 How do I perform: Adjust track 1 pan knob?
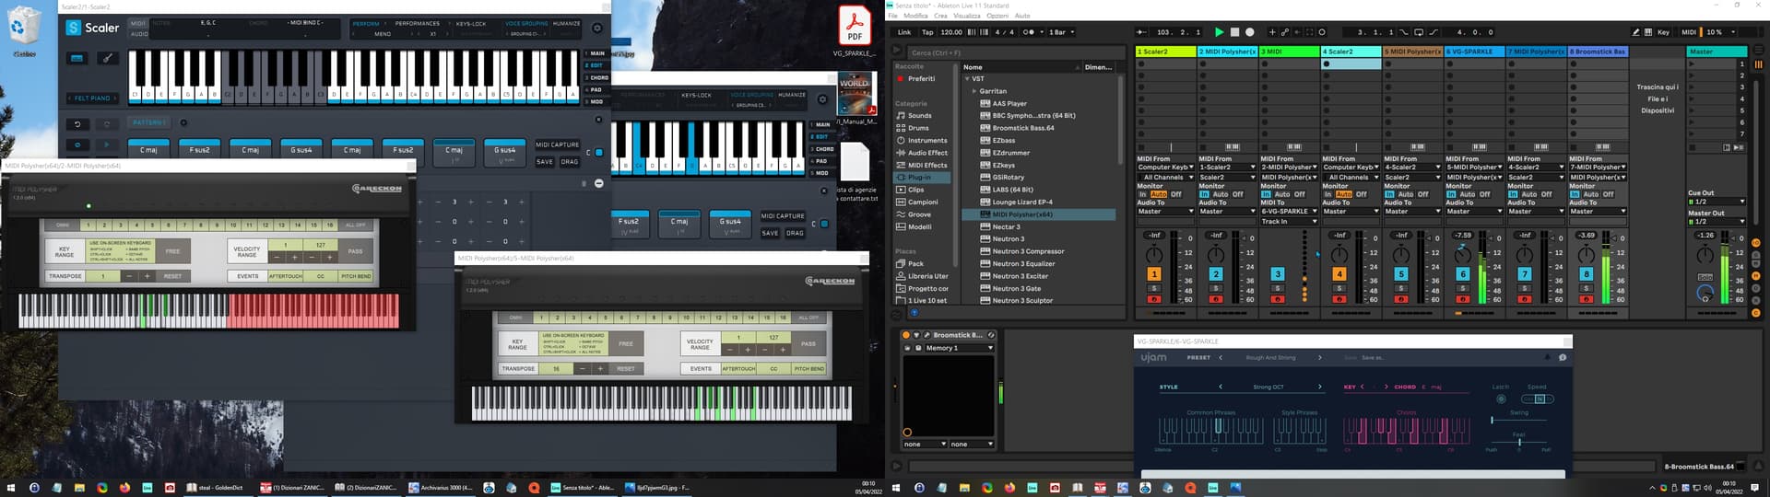click(x=1154, y=255)
